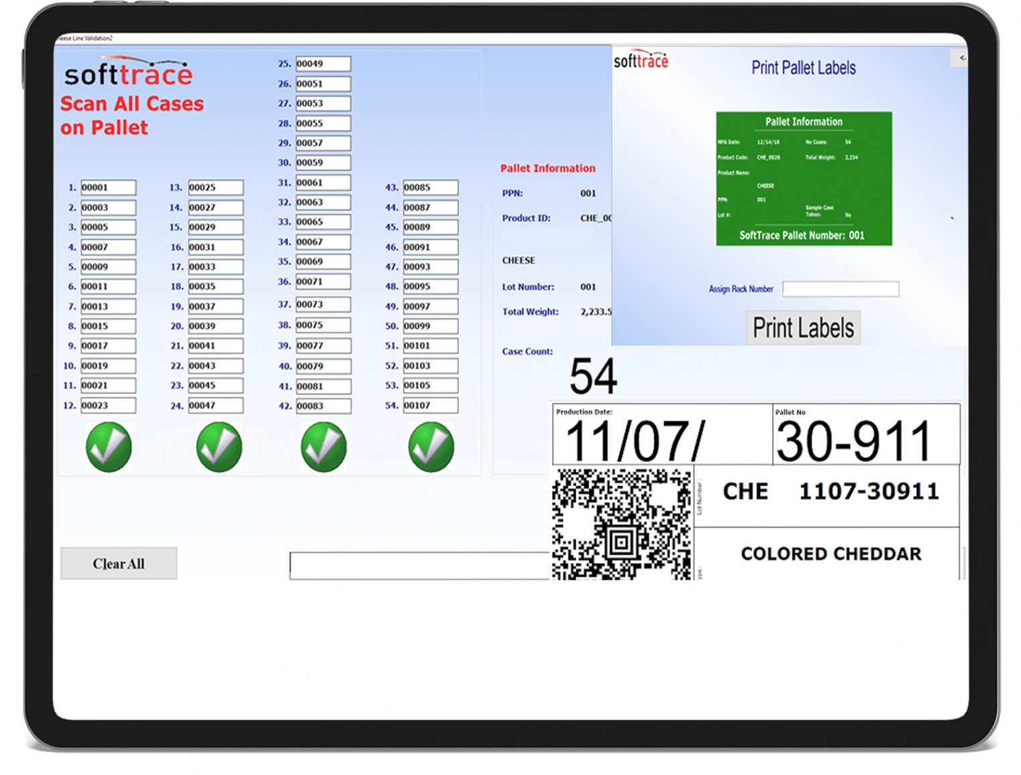
Task: Select the green checkmark beneath the fourth column
Action: [x=430, y=447]
